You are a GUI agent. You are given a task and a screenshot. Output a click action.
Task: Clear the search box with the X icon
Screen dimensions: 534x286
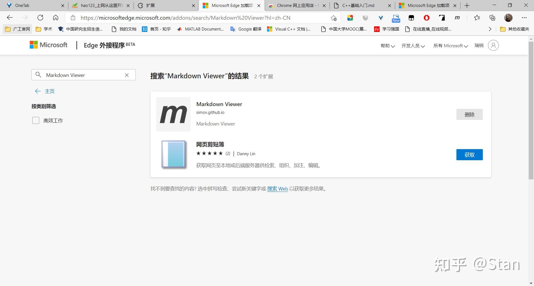(x=127, y=75)
